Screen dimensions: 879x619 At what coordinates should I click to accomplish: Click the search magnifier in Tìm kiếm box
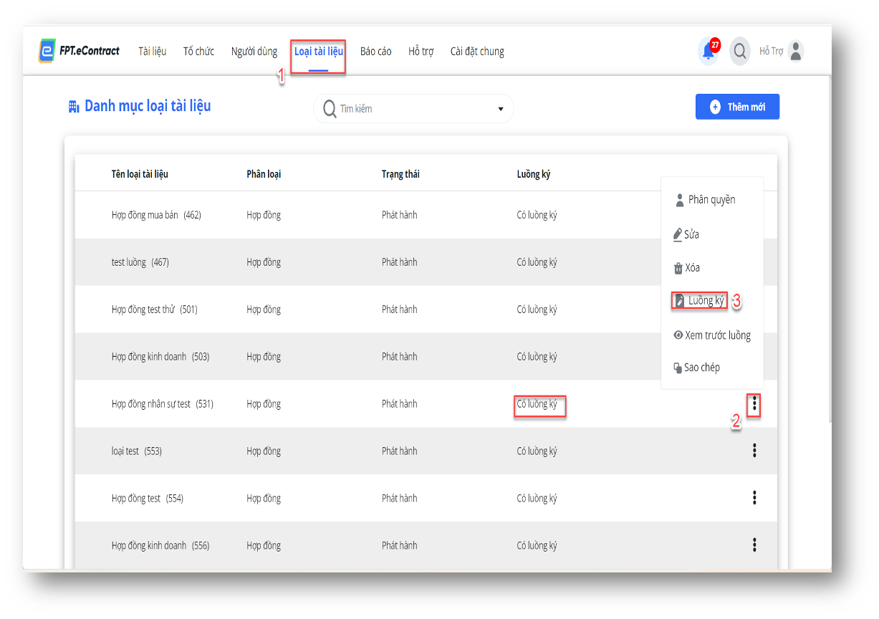point(330,109)
